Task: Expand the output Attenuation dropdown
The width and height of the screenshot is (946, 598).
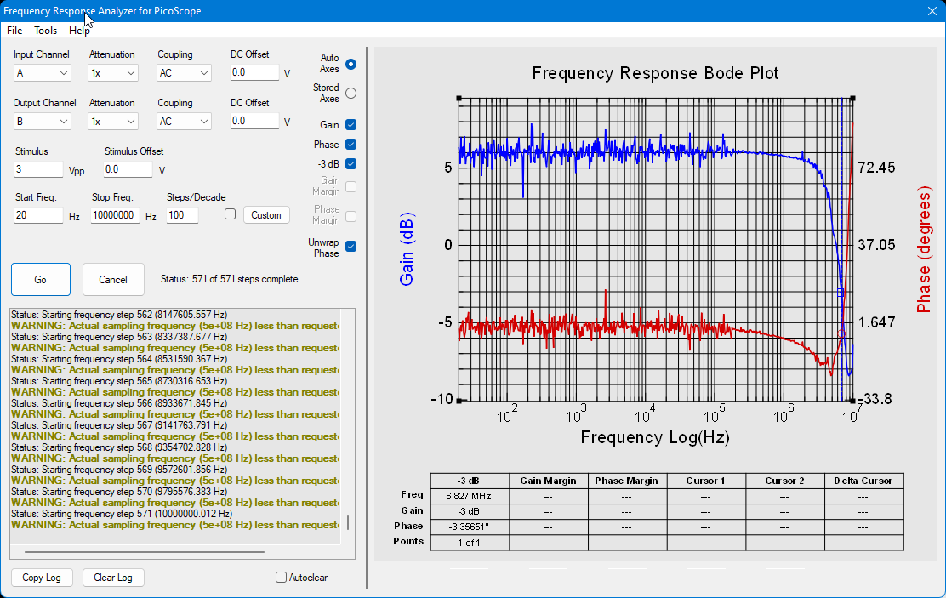Action: 113,122
